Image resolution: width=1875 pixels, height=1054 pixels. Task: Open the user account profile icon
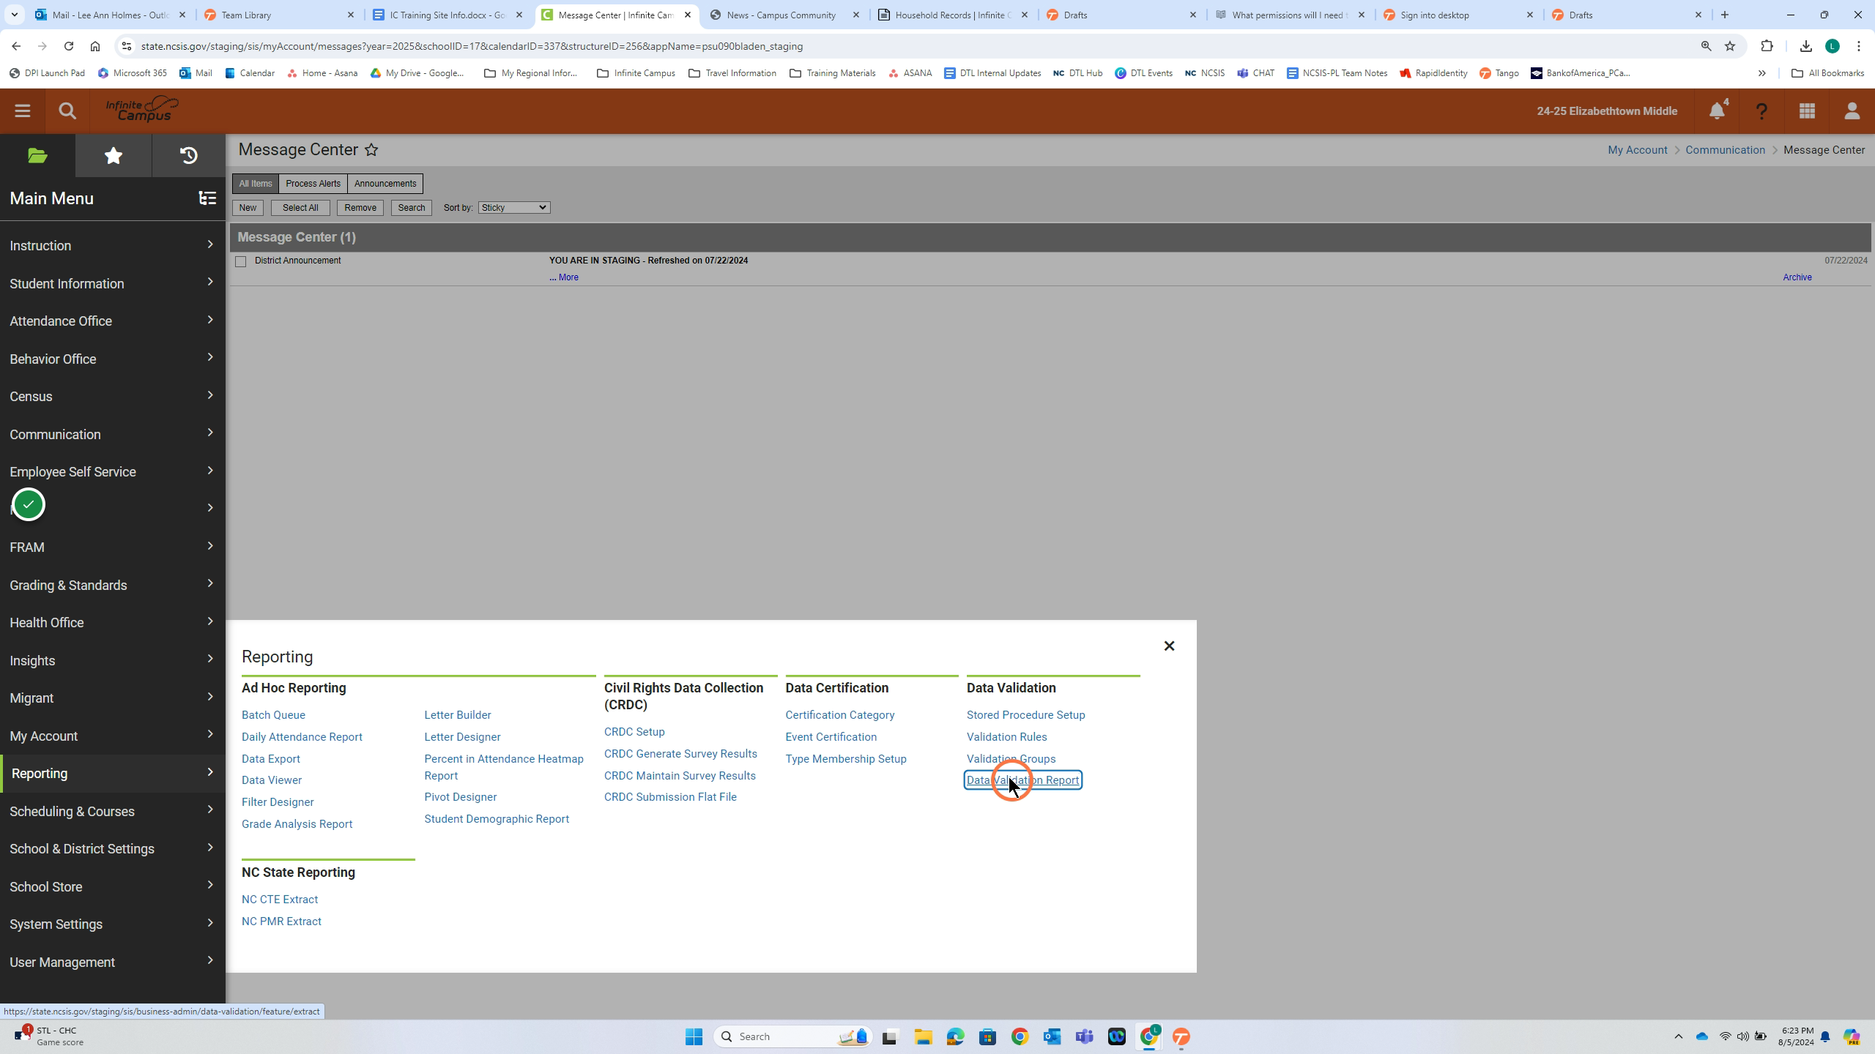[x=1852, y=111]
